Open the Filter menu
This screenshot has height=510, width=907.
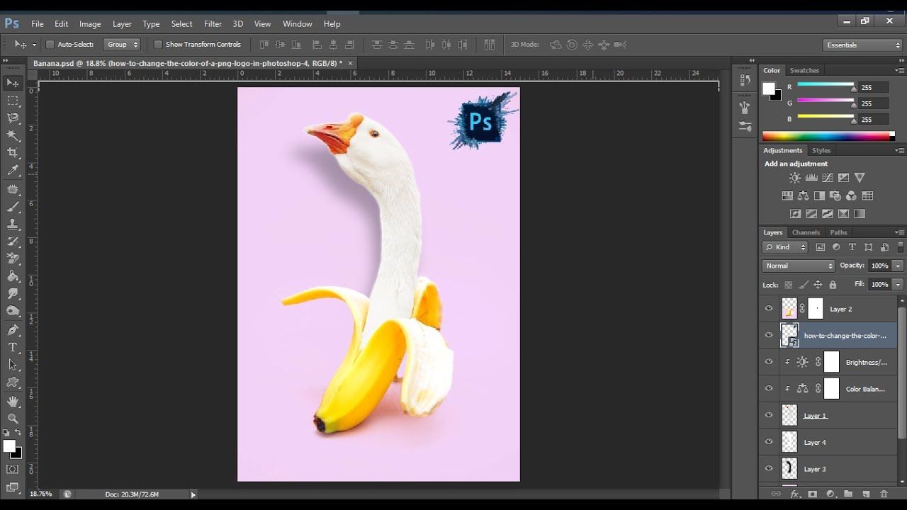213,24
